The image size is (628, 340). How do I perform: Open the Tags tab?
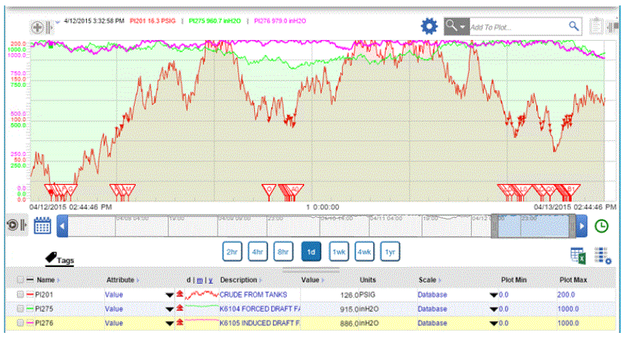(60, 259)
